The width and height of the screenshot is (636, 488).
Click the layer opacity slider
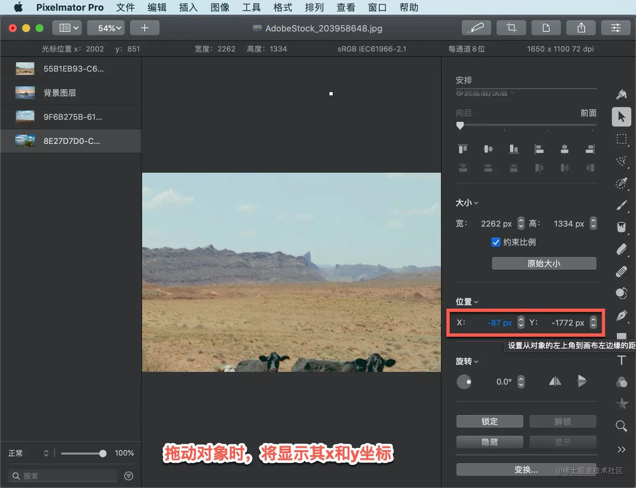(x=83, y=453)
